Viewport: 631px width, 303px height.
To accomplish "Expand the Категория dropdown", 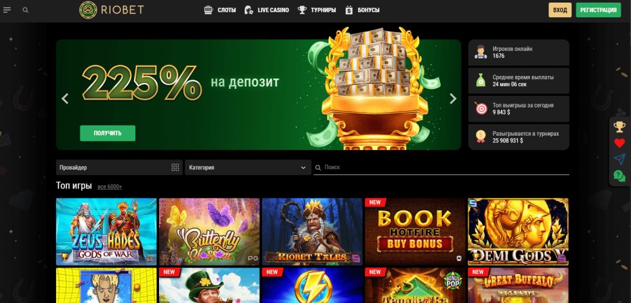I will (248, 167).
